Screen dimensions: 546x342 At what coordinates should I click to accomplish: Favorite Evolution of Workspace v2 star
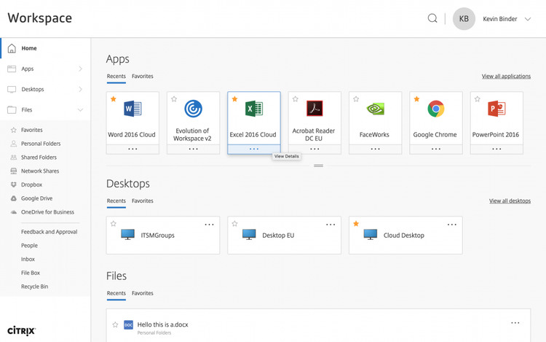coord(174,99)
